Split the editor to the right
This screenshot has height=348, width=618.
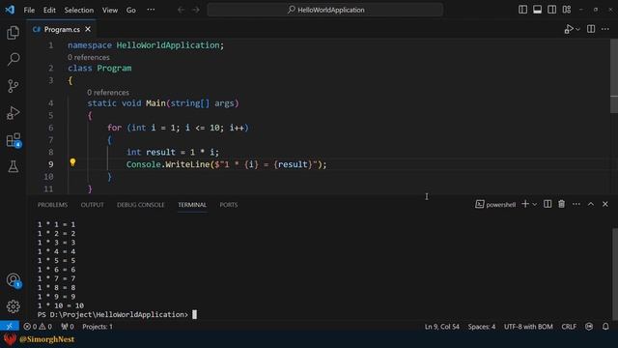(591, 29)
